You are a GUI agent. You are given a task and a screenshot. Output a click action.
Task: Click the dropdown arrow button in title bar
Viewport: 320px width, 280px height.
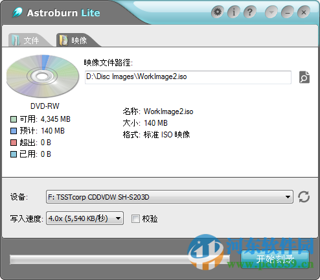[x=271, y=12]
